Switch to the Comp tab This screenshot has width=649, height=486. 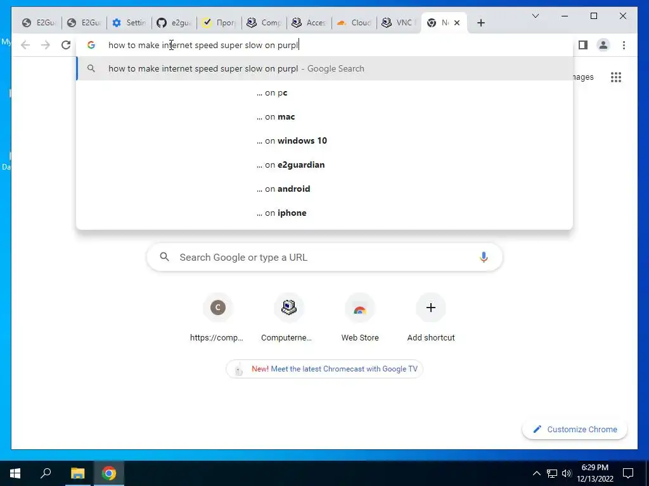tap(264, 23)
